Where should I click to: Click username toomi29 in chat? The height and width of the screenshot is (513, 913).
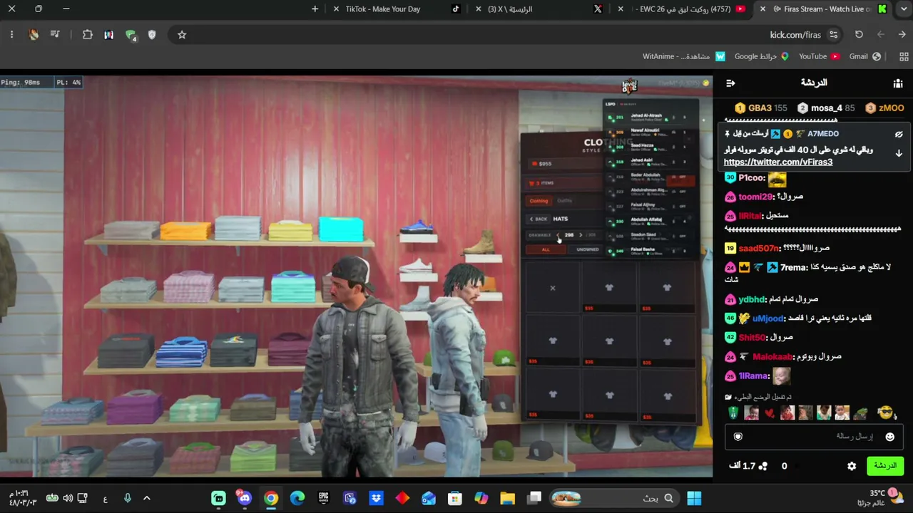point(756,197)
